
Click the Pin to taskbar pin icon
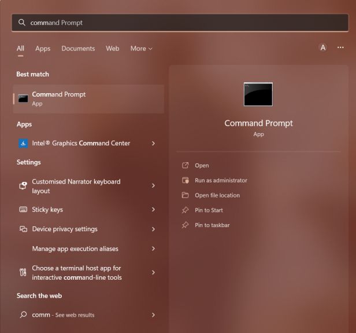(x=186, y=225)
